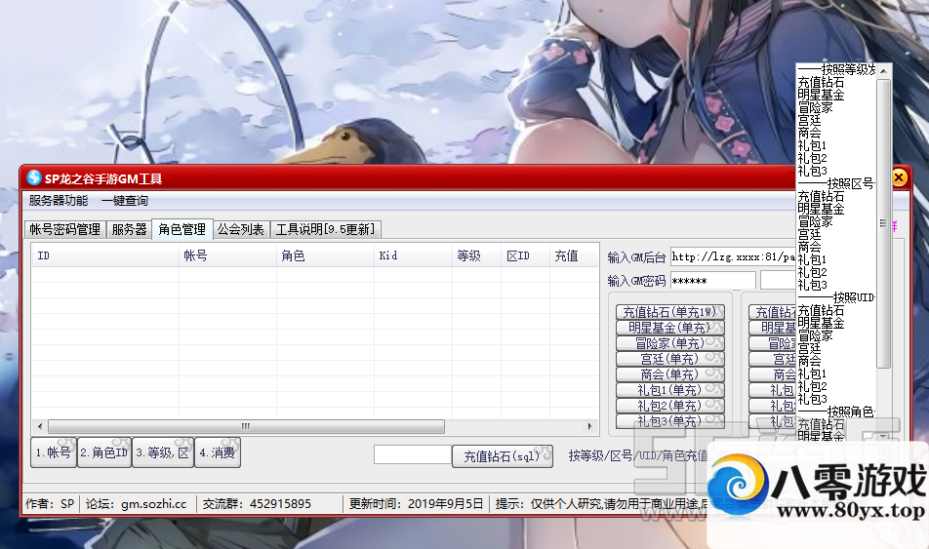
Task: Click the 充值钻石(sql) button
Action: (x=503, y=456)
